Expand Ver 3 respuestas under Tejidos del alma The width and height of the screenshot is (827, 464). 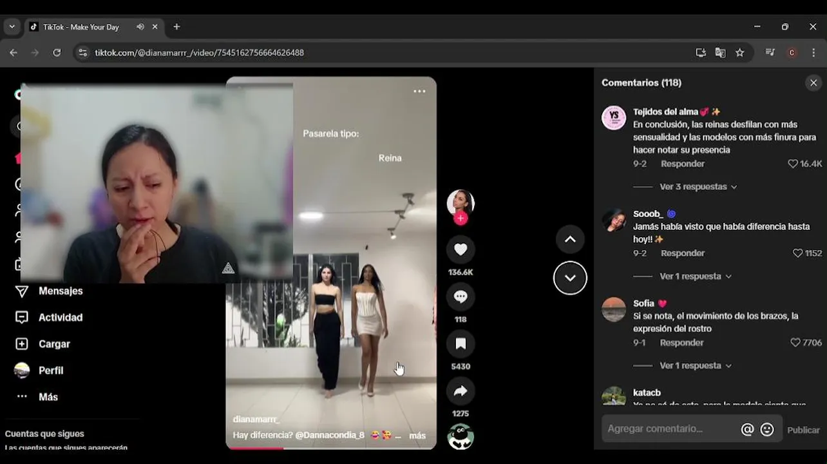click(698, 187)
